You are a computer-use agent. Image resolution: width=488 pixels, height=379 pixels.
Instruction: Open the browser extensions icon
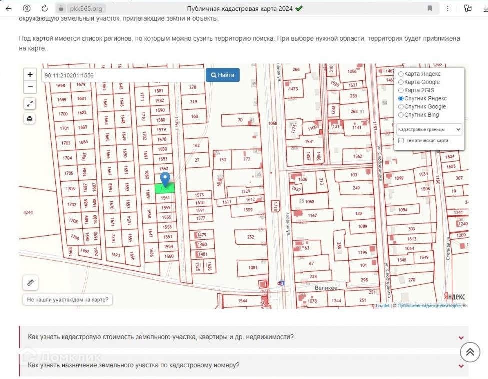pos(468,8)
